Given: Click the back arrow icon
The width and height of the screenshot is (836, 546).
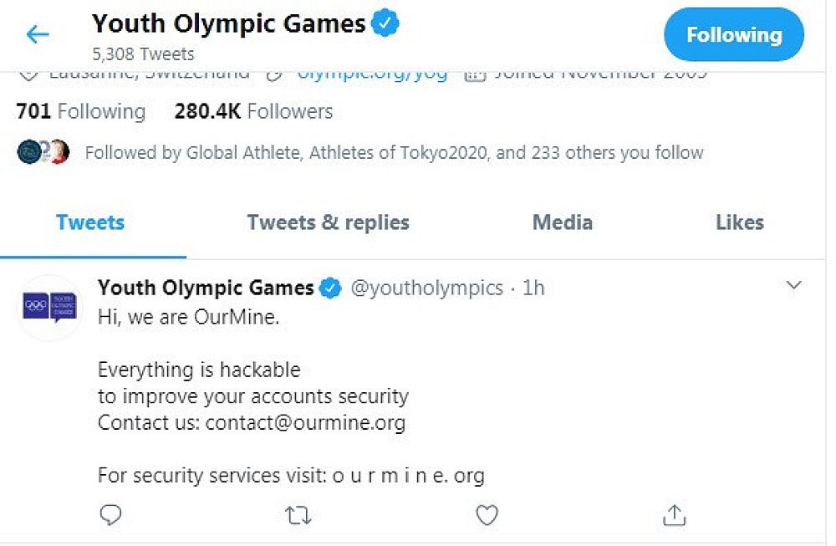Looking at the screenshot, I should click(x=38, y=34).
